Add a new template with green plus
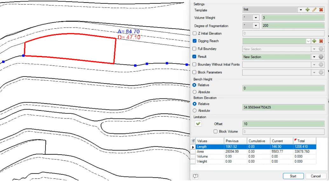Viewport: 329px width, 181px height. click(x=307, y=10)
